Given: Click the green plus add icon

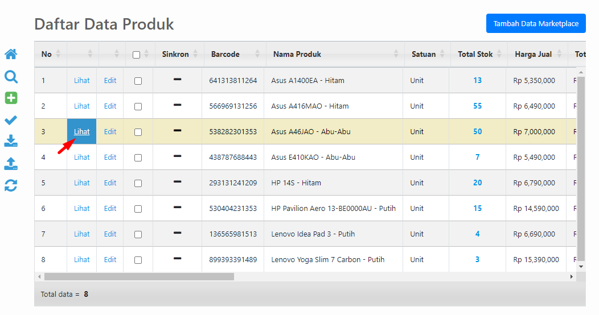Looking at the screenshot, I should coord(11,98).
